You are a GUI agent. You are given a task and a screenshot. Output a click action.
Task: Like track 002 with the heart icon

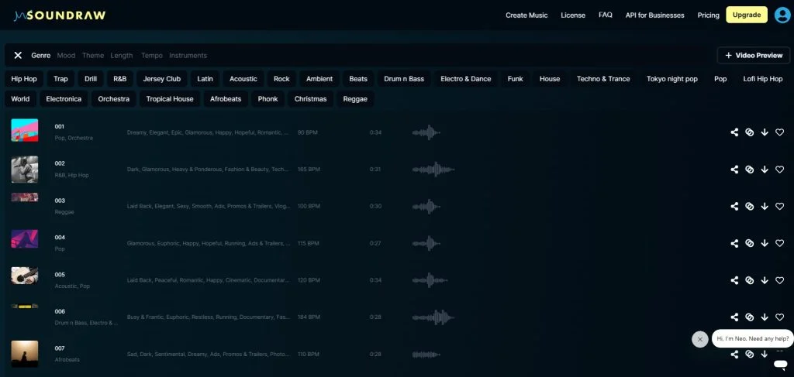click(x=780, y=170)
